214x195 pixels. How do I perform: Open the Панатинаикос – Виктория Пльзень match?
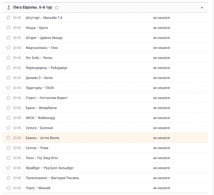pos(52,178)
